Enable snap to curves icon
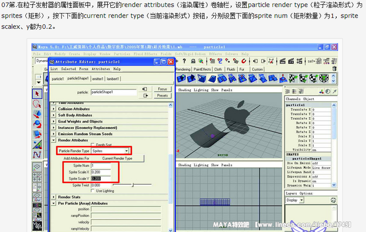 [220, 61]
